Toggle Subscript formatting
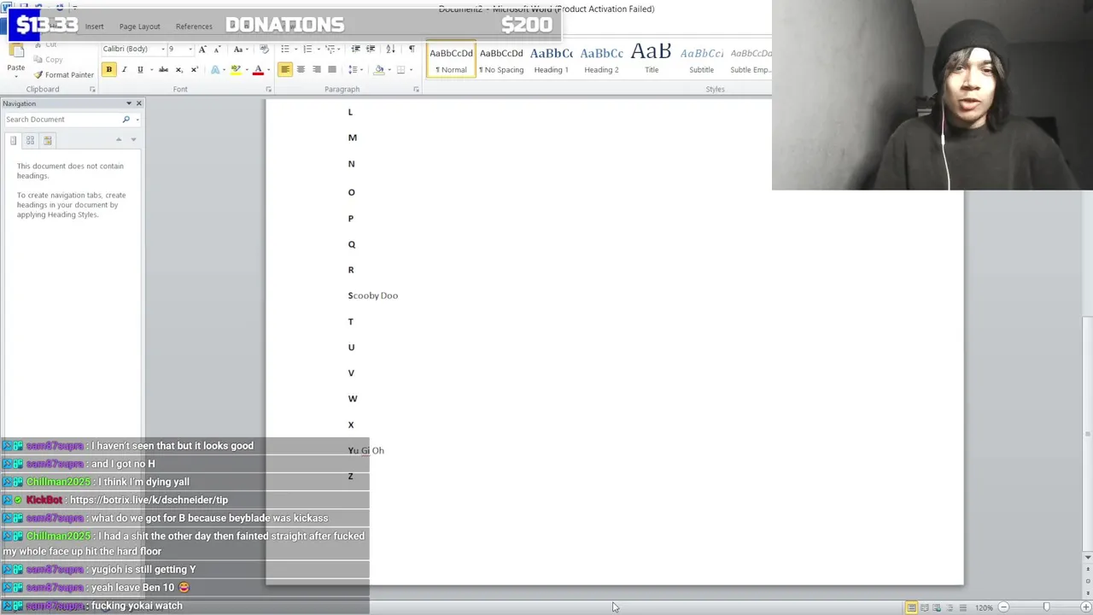This screenshot has width=1093, height=615. tap(178, 70)
